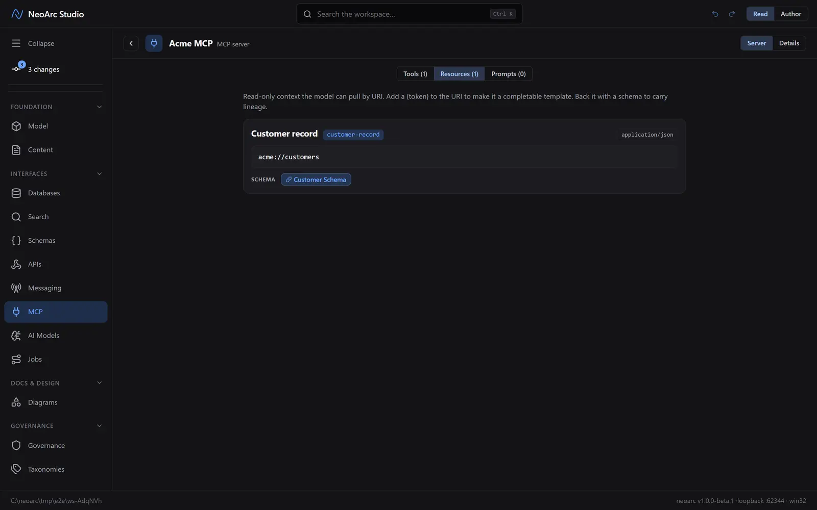Open the AI Models brain icon
The height and width of the screenshot is (510, 817).
16,336
